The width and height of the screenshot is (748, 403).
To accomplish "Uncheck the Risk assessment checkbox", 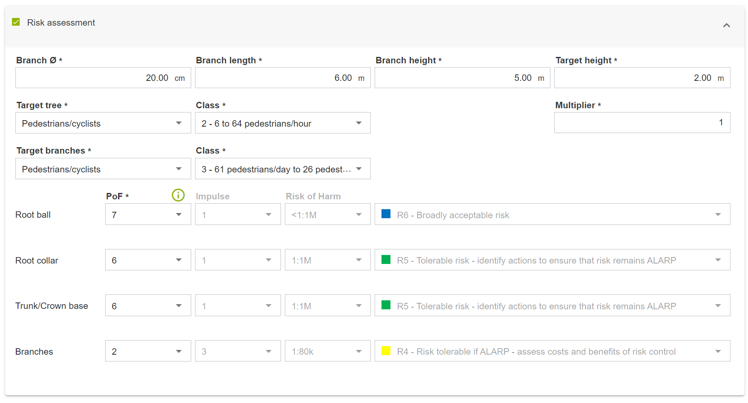I will [16, 22].
